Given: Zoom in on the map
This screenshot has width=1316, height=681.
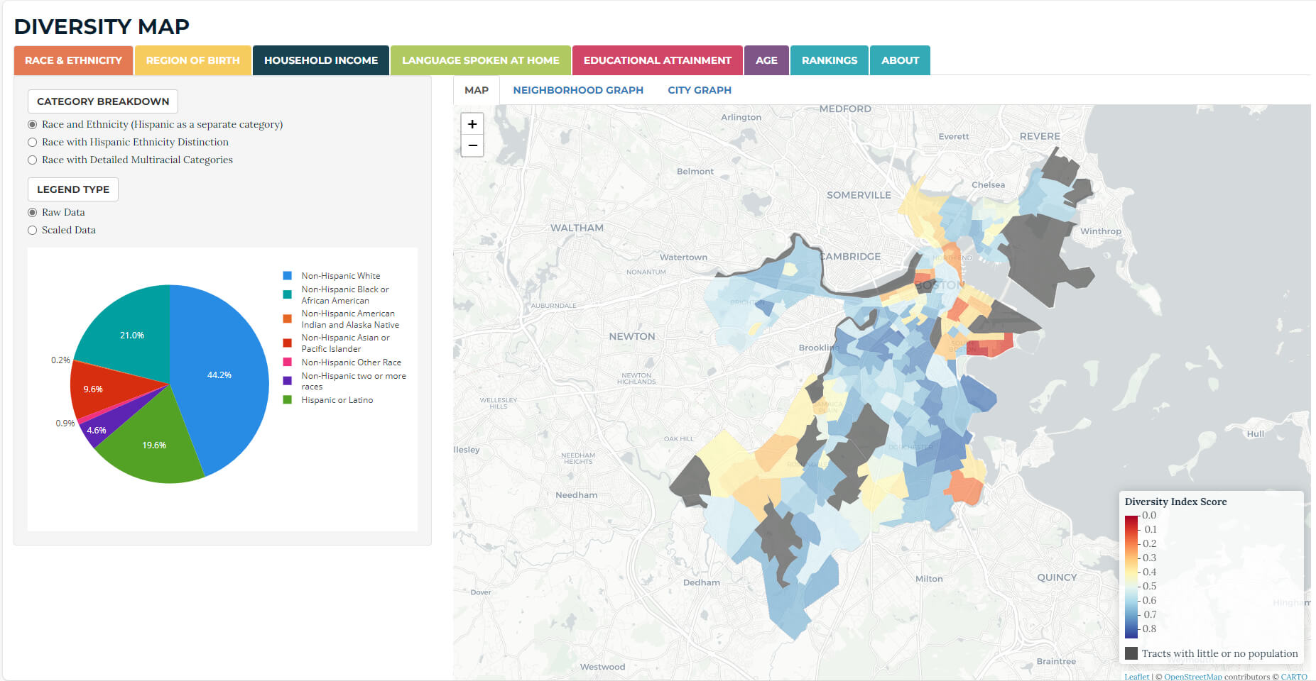Looking at the screenshot, I should click(472, 124).
